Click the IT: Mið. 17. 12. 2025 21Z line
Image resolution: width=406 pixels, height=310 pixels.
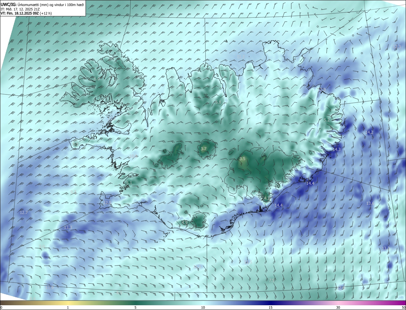pyautogui.click(x=21, y=9)
